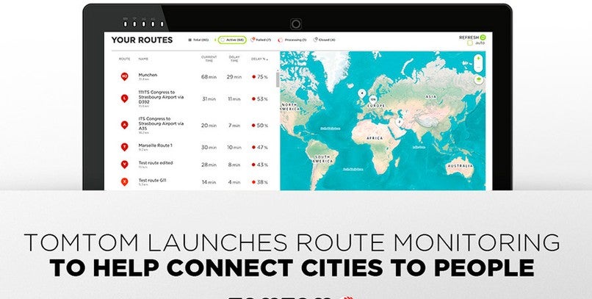592x299 pixels.
Task: Show the Failed (7) routes filter
Action: [261, 40]
